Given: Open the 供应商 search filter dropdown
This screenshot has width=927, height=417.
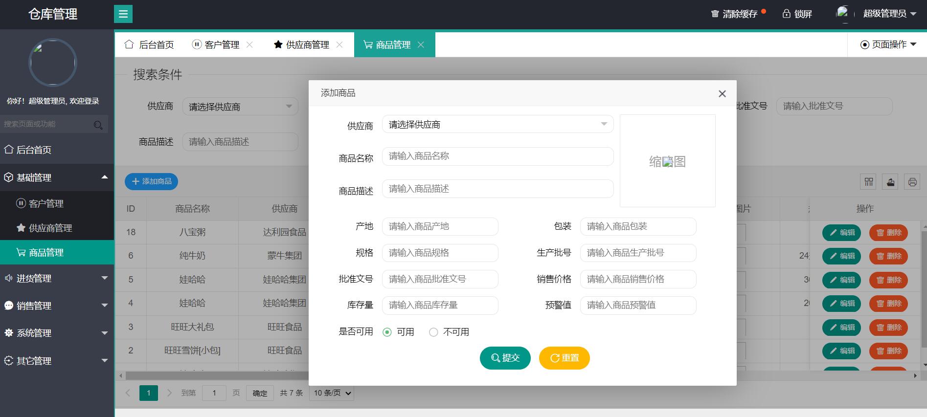Looking at the screenshot, I should (240, 107).
